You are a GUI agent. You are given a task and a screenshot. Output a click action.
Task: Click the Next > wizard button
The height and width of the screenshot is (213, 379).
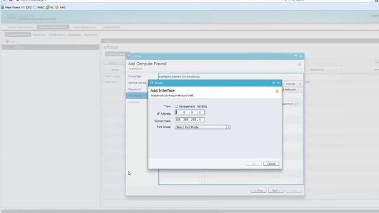point(276,191)
